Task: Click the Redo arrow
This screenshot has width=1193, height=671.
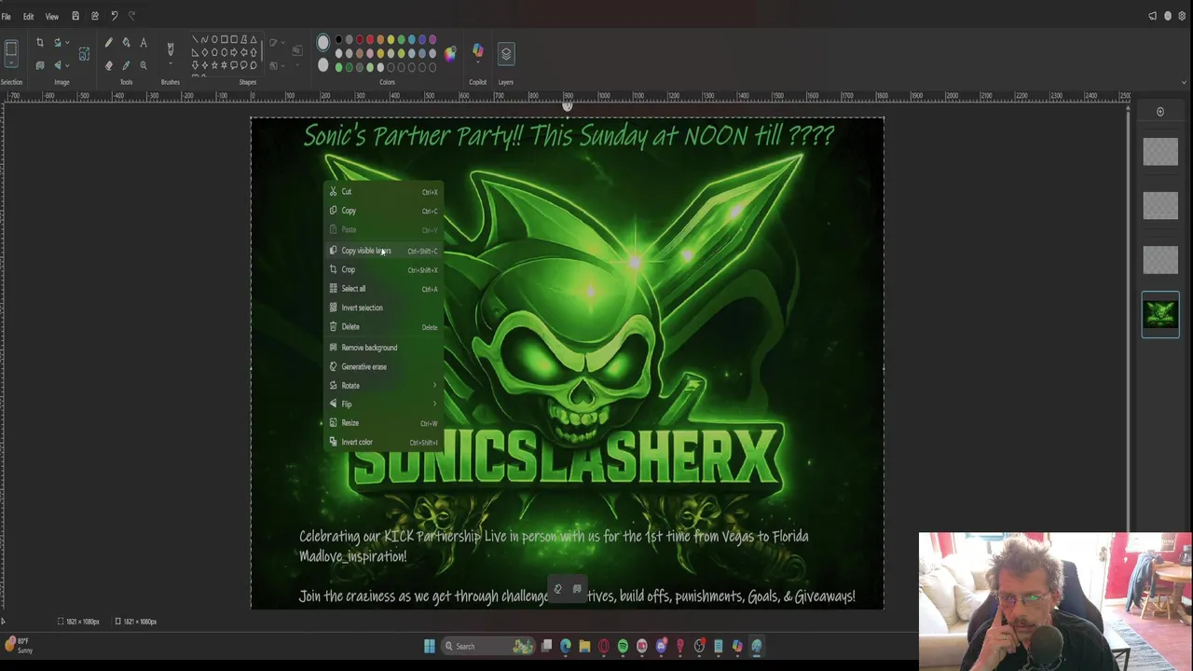Action: tap(131, 16)
